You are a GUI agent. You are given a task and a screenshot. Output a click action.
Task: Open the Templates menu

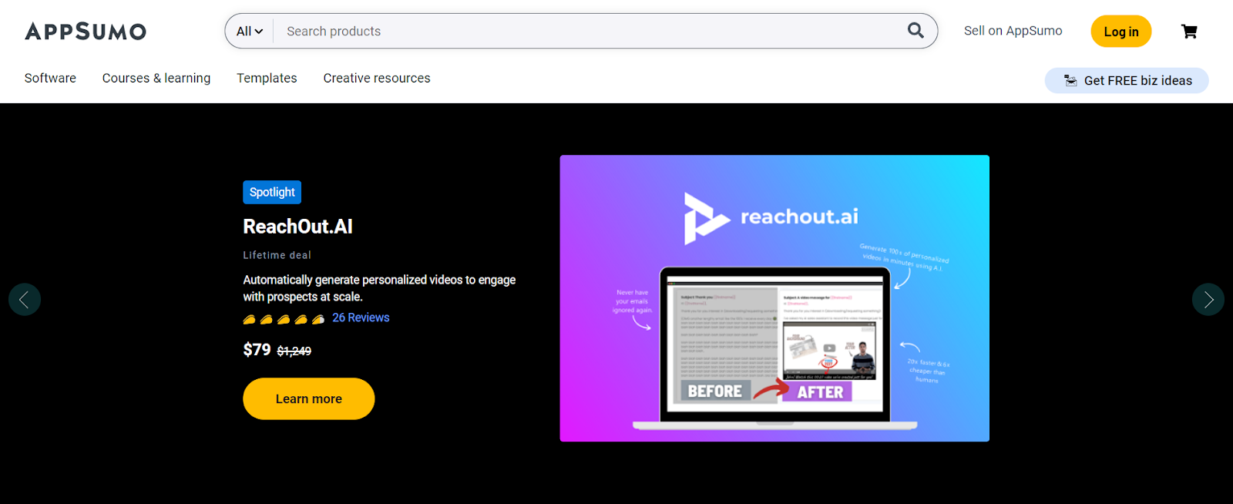click(x=267, y=78)
